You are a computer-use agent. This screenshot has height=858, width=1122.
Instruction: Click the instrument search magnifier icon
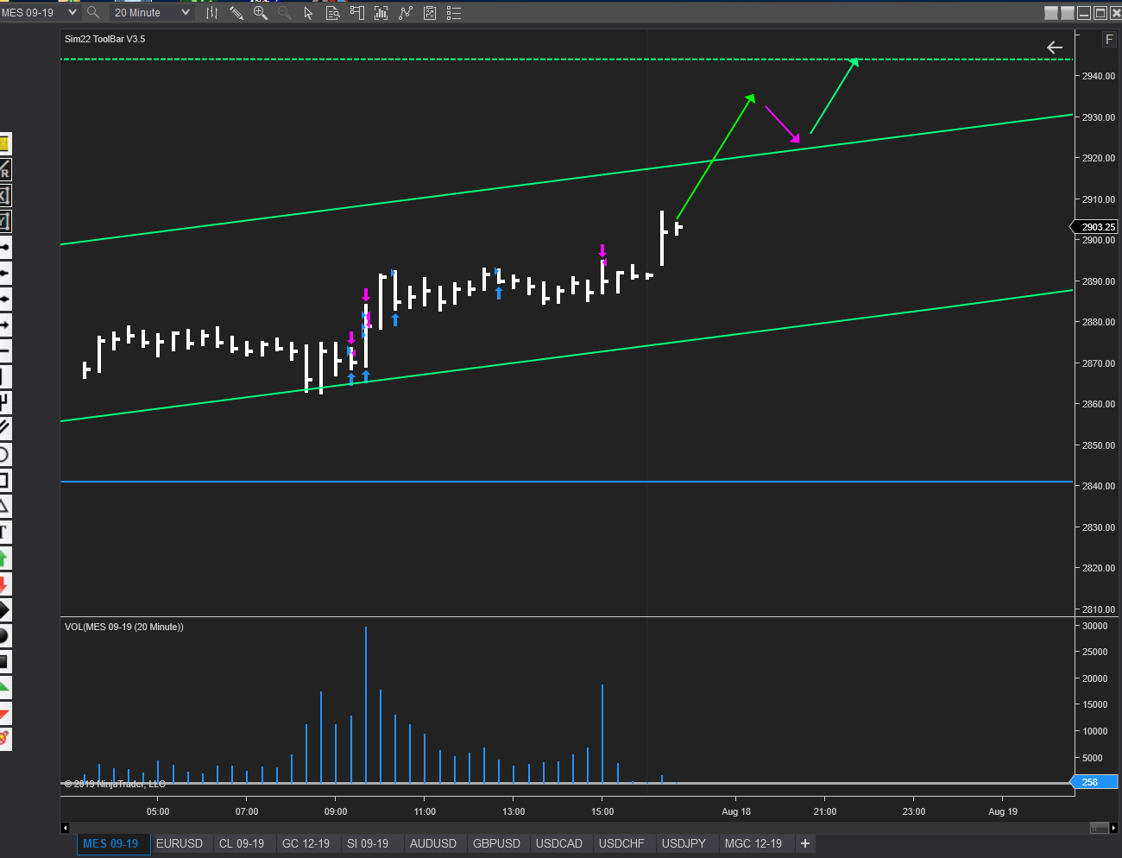93,13
